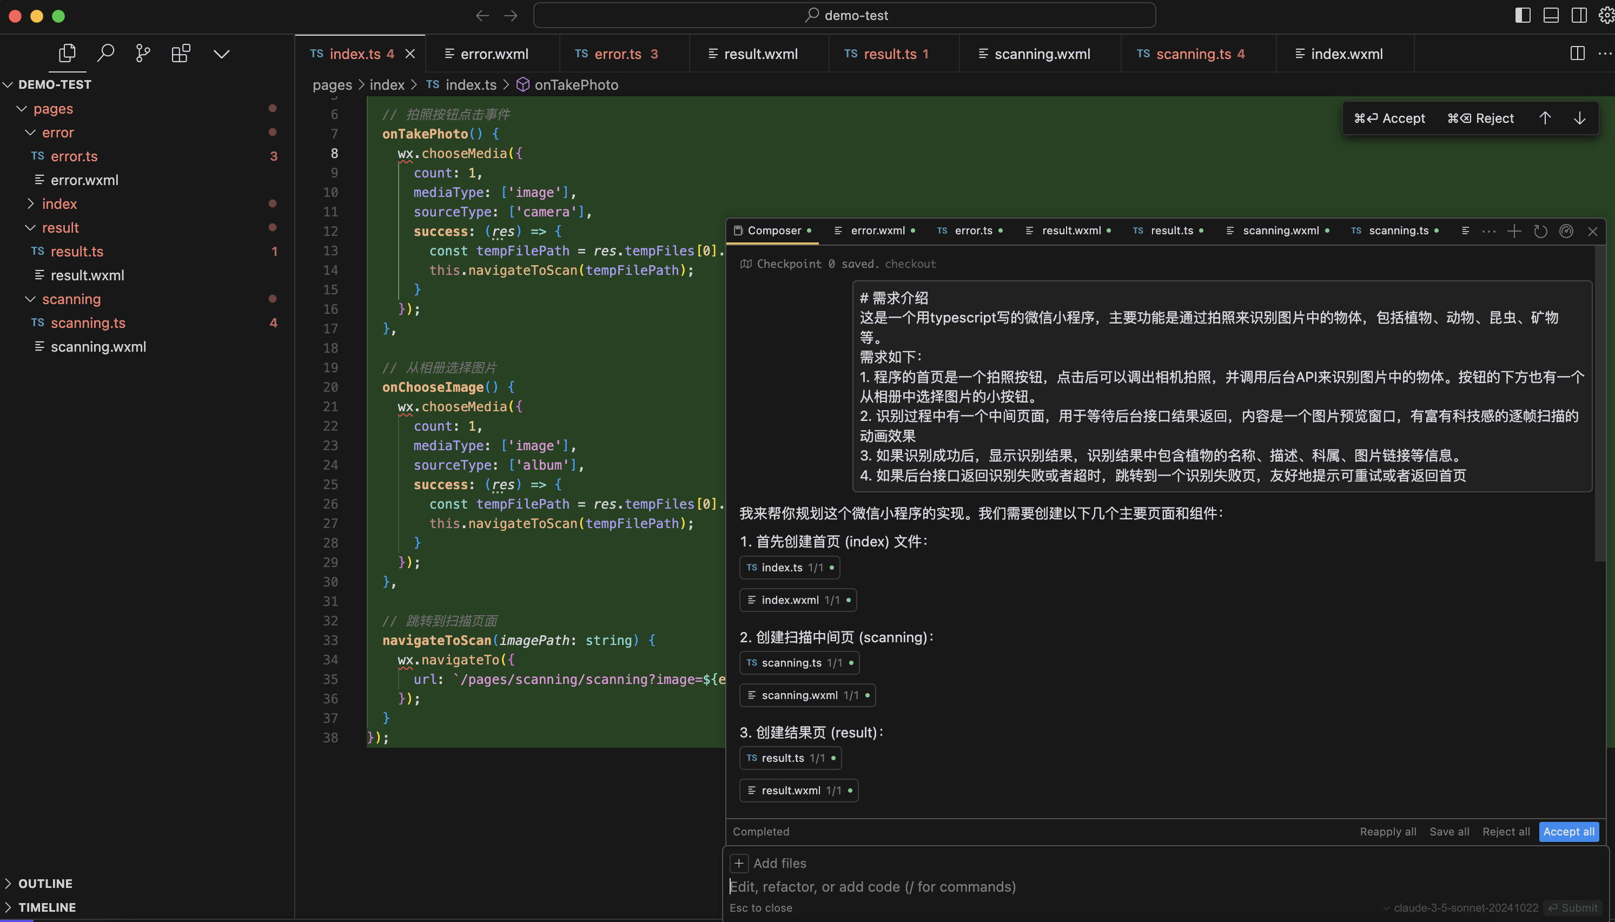Jump to next diff with down arrow
Screen dimensions: 1615x922
point(1579,118)
